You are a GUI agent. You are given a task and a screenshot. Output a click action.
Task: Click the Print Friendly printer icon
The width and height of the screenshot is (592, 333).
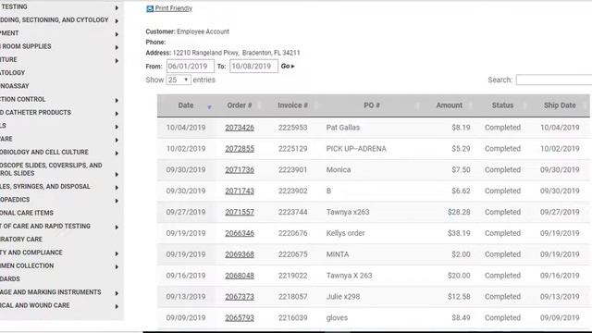[x=150, y=8]
